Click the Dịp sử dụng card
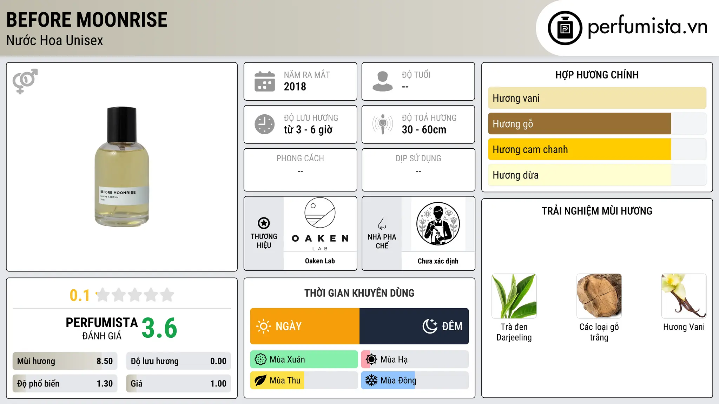Screen dimensions: 719x404 pos(418,170)
